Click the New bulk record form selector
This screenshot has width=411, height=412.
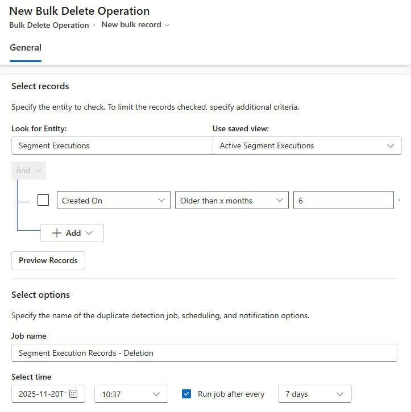(x=131, y=25)
